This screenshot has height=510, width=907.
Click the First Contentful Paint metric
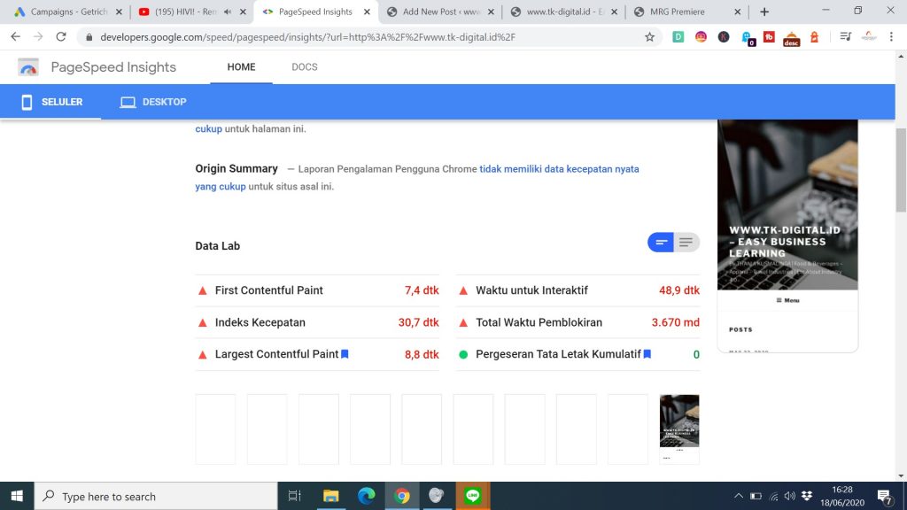pyautogui.click(x=268, y=290)
